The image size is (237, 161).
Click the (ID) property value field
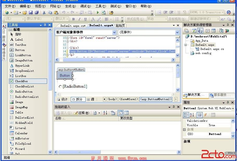click(220, 134)
